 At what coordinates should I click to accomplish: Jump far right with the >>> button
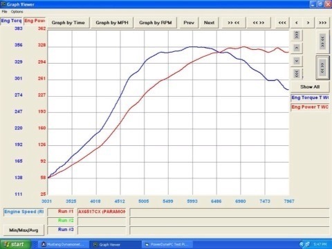coord(322,23)
